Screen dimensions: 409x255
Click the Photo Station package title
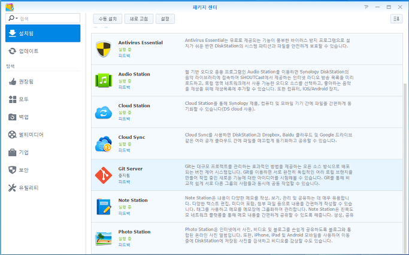[x=134, y=232]
